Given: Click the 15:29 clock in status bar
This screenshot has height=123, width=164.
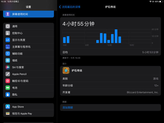Looking at the screenshot, I should (x=3, y=2).
